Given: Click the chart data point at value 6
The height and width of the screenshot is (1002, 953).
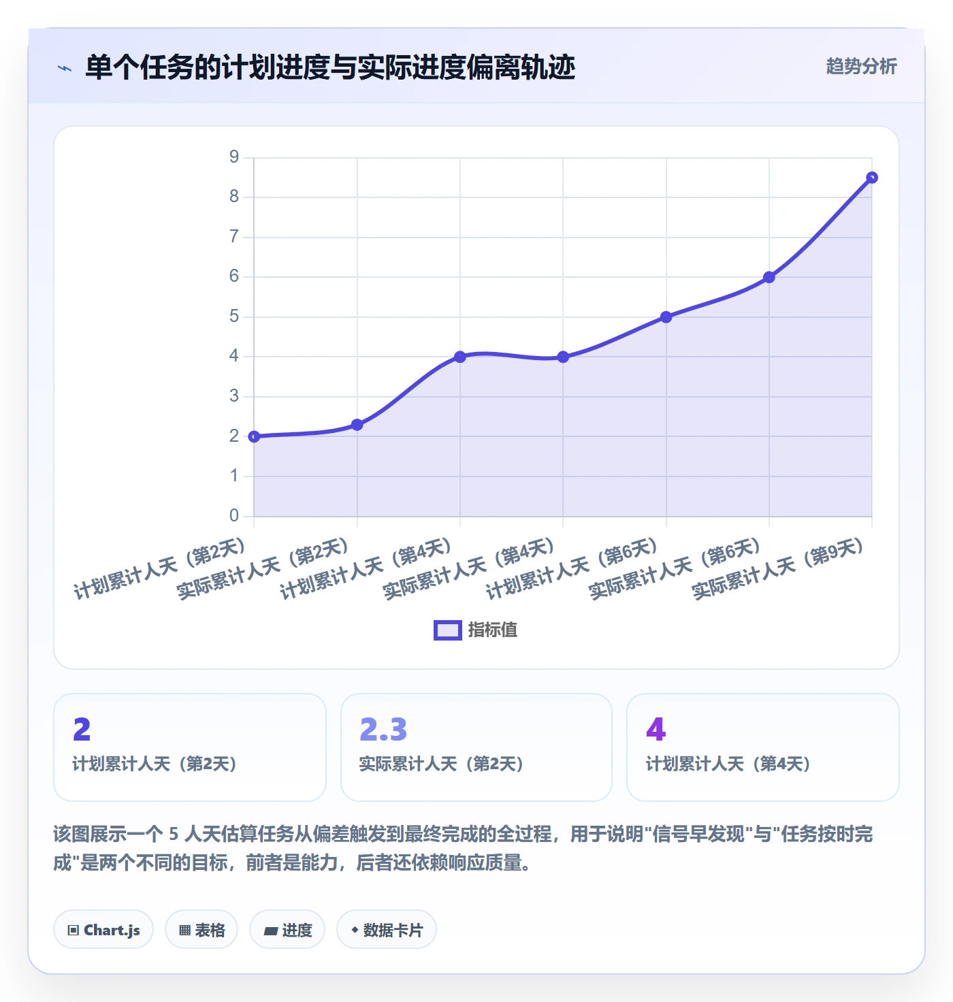Looking at the screenshot, I should click(769, 277).
